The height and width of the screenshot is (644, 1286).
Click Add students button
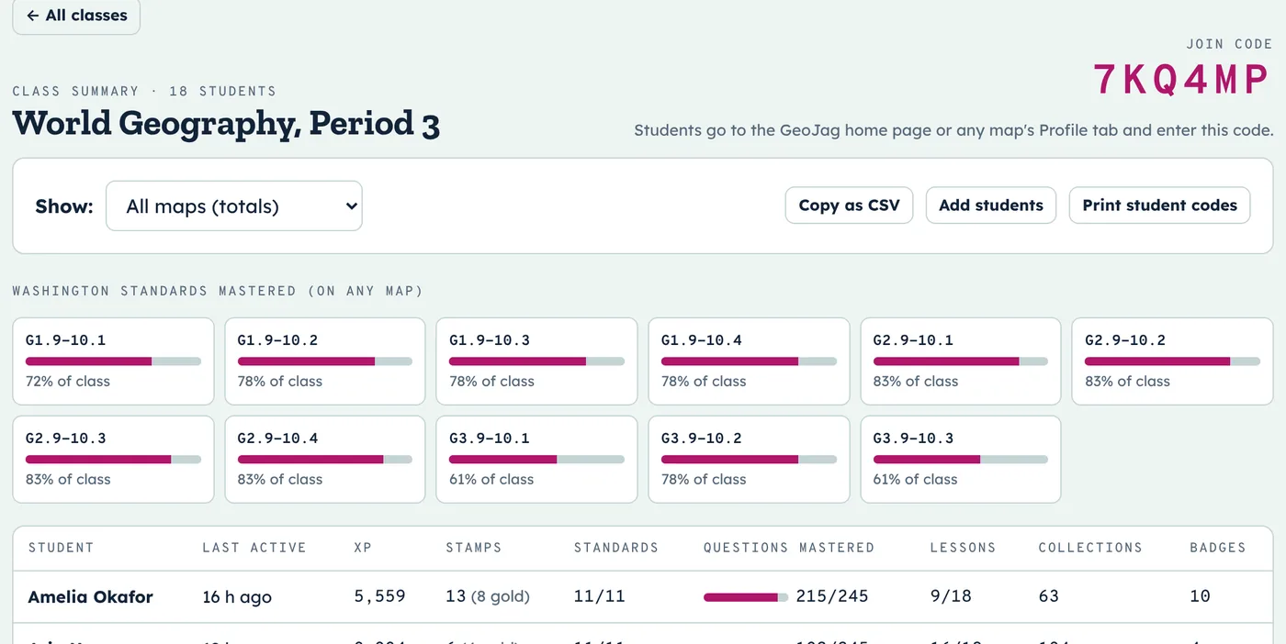point(991,205)
